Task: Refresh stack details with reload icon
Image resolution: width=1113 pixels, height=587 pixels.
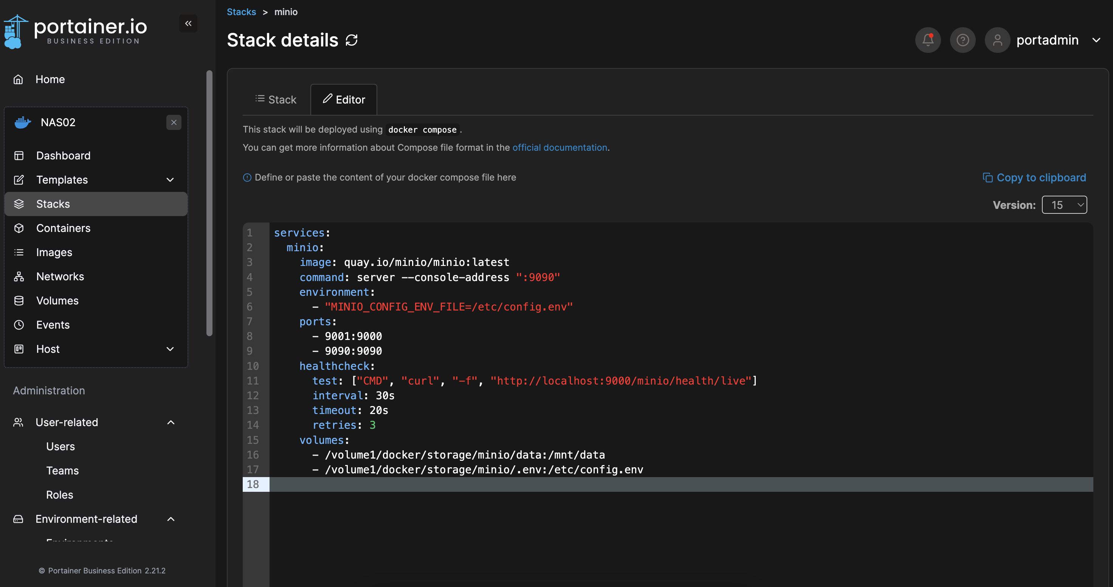Action: (x=352, y=40)
